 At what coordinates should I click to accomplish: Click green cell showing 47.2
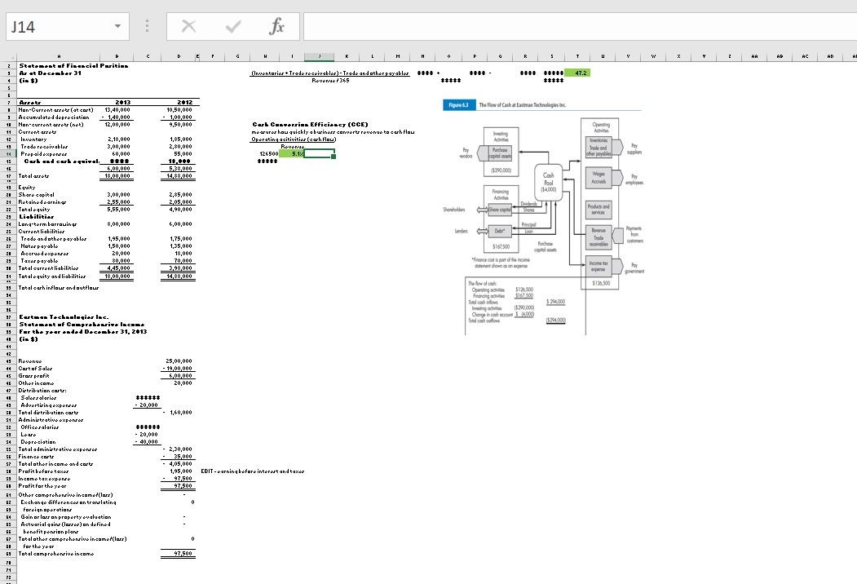(x=577, y=73)
